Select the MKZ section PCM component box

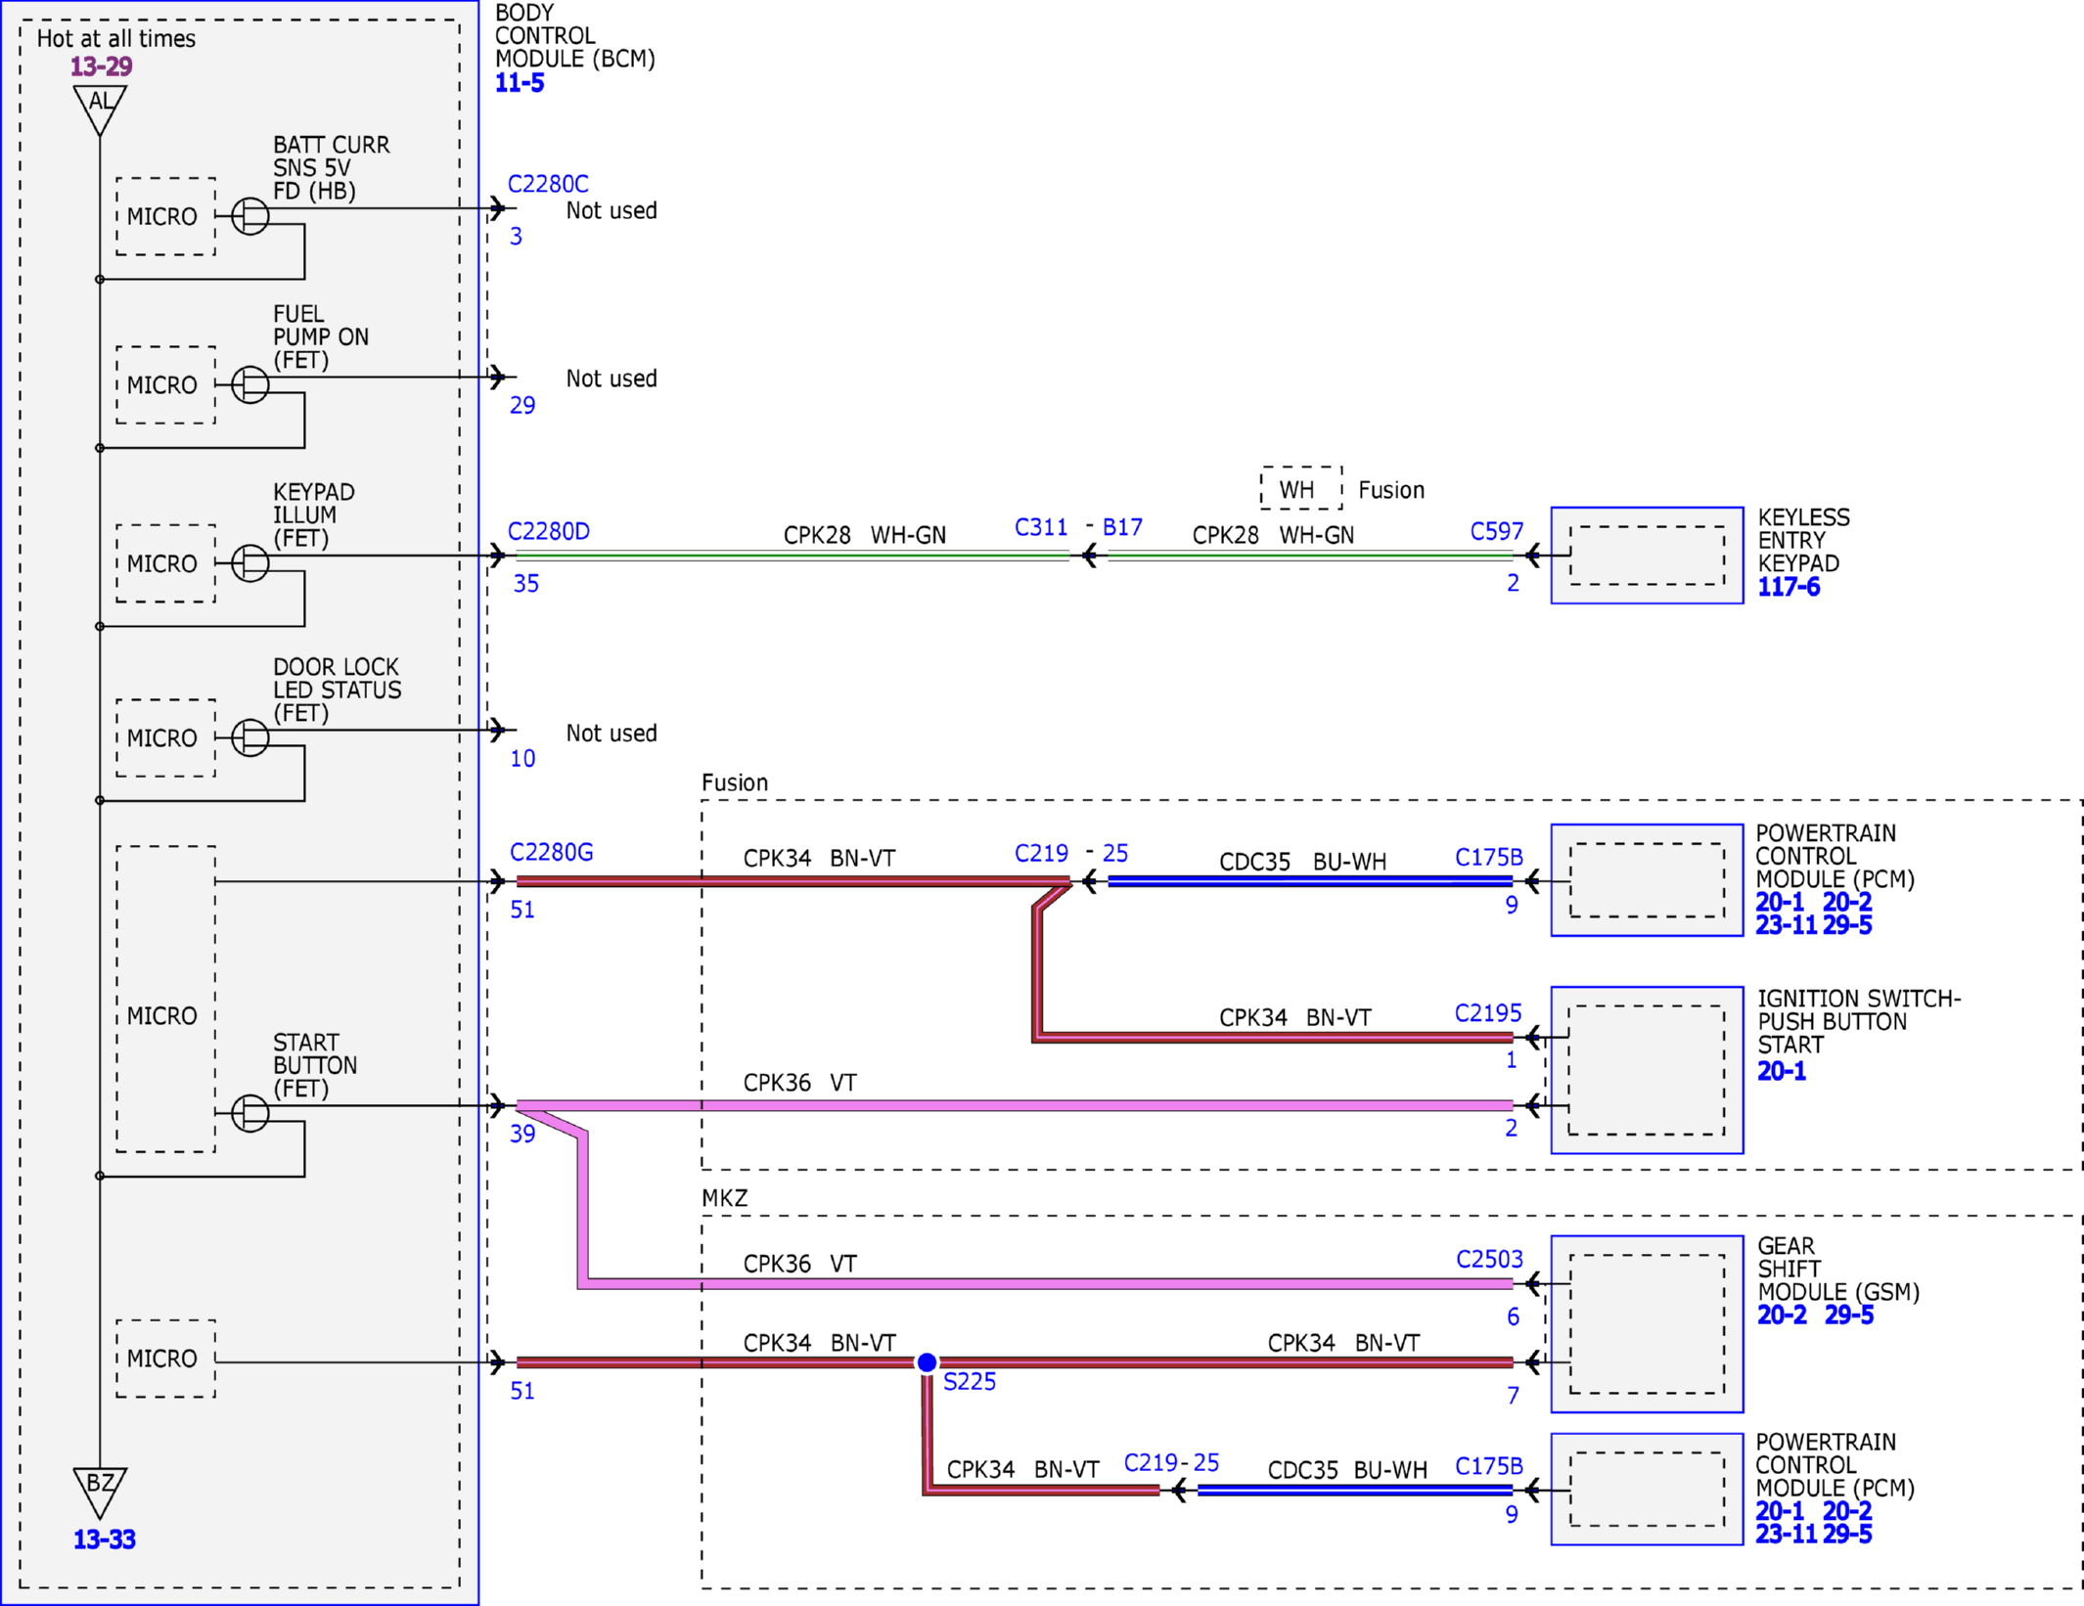[1647, 1490]
